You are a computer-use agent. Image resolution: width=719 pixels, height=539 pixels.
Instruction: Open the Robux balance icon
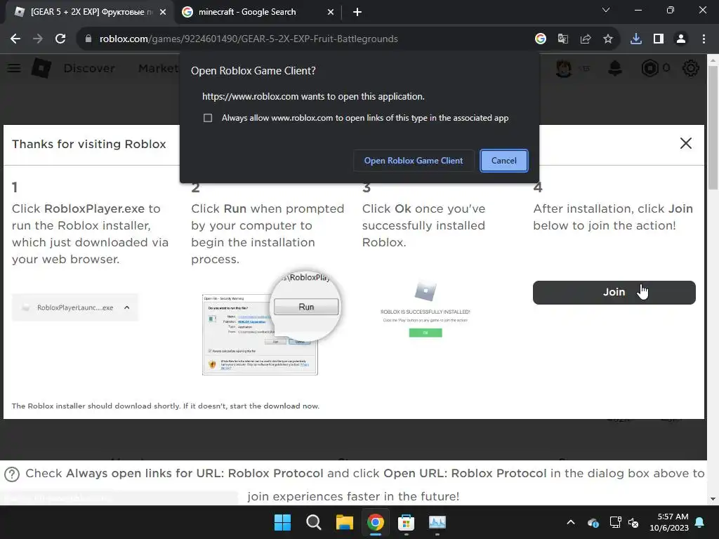pos(649,68)
